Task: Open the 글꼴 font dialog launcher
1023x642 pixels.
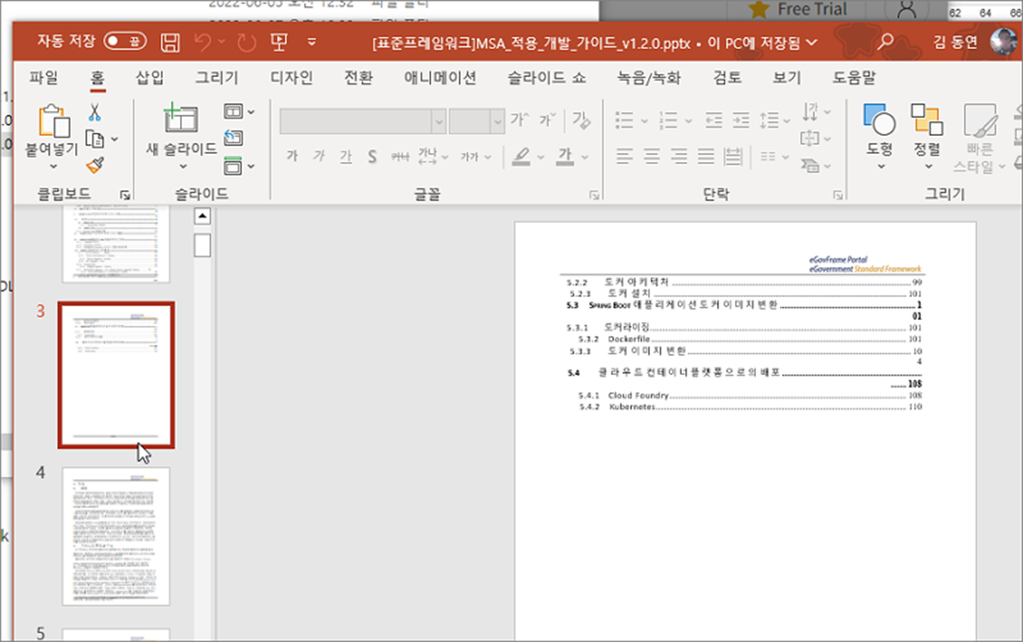Action: click(593, 195)
